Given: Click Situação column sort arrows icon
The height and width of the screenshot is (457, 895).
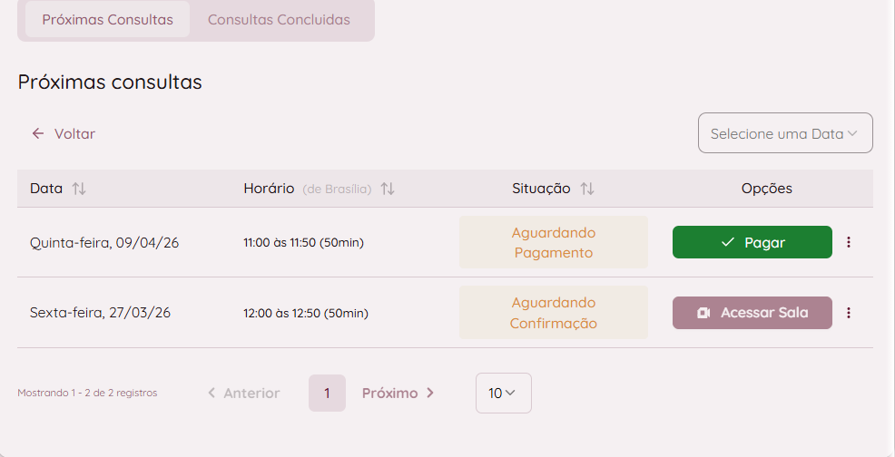Looking at the screenshot, I should tap(587, 189).
